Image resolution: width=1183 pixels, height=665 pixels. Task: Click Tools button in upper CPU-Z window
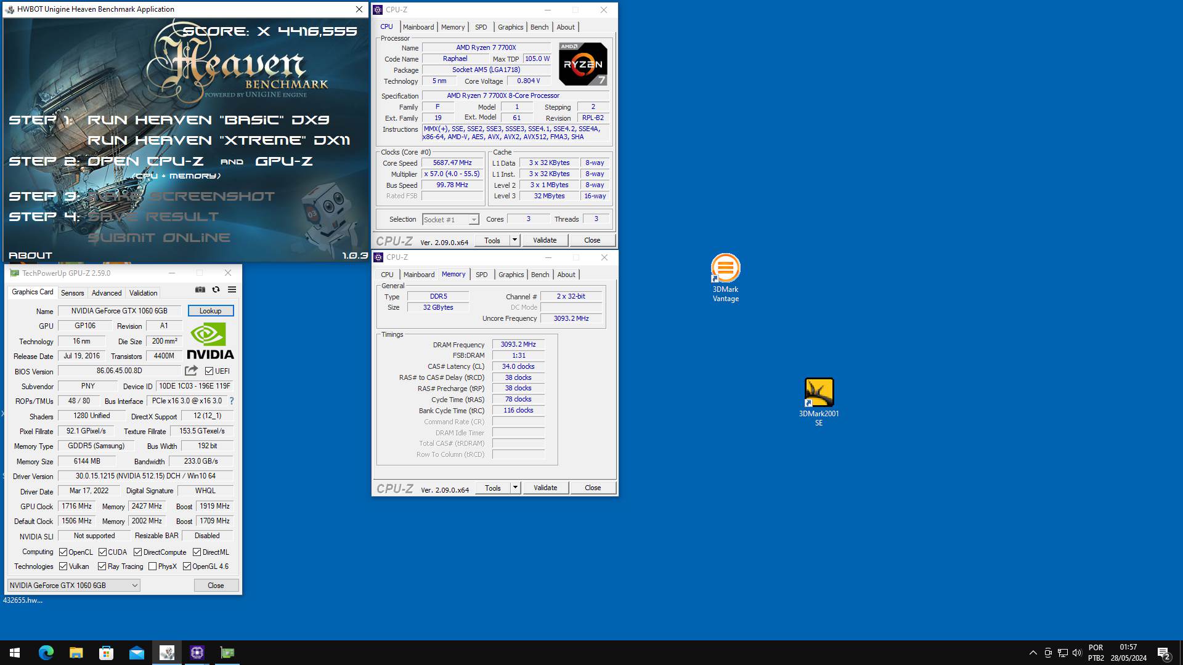point(492,240)
